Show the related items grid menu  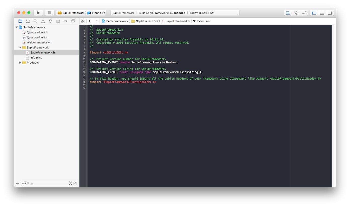point(83,21)
